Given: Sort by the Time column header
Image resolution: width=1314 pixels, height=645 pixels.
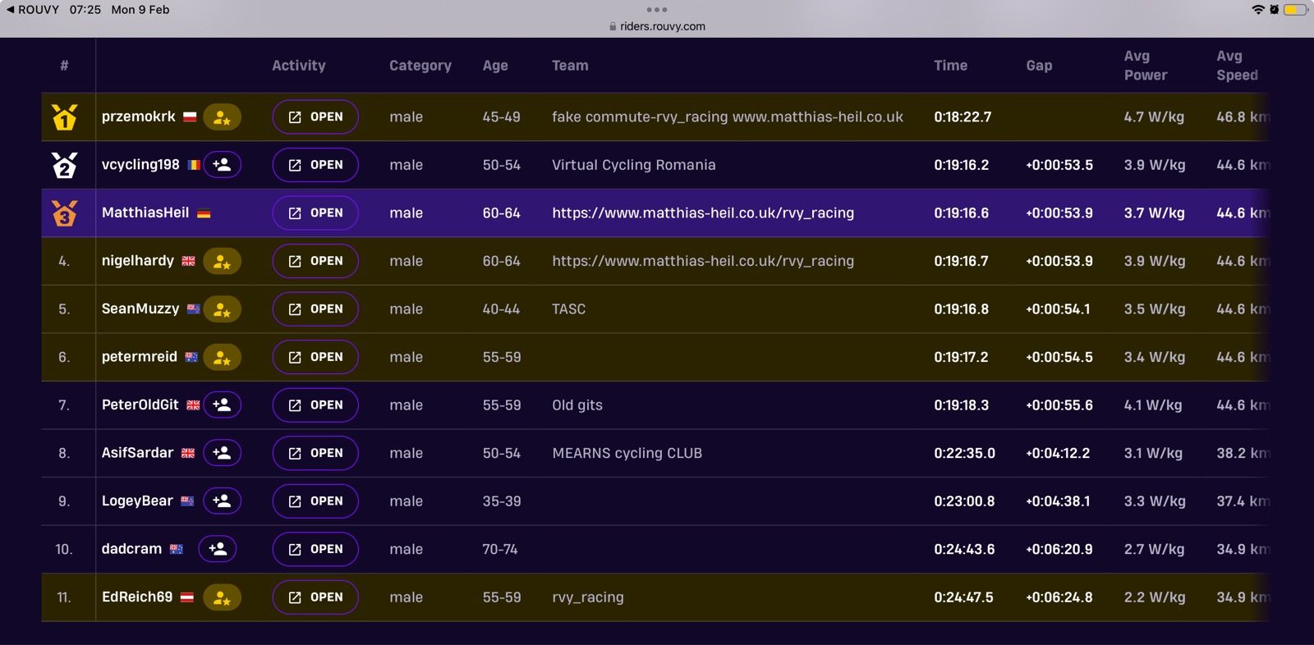Looking at the screenshot, I should pos(950,66).
